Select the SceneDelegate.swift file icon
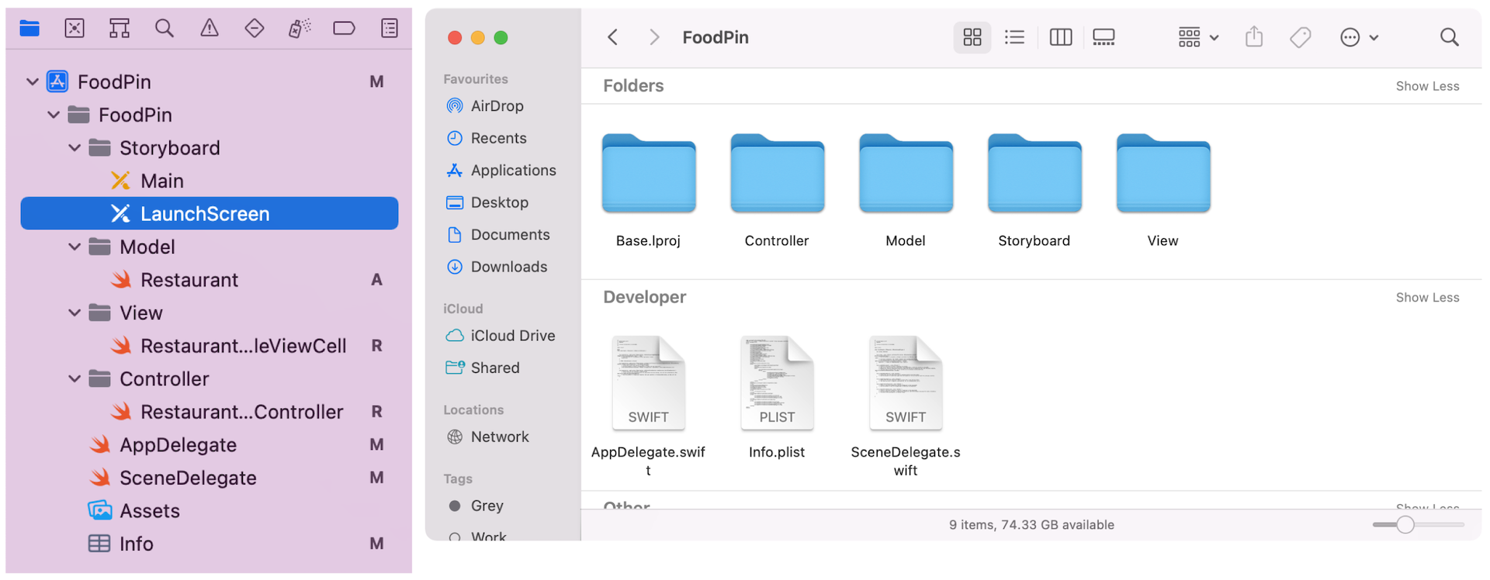The width and height of the screenshot is (1490, 580). (x=906, y=383)
